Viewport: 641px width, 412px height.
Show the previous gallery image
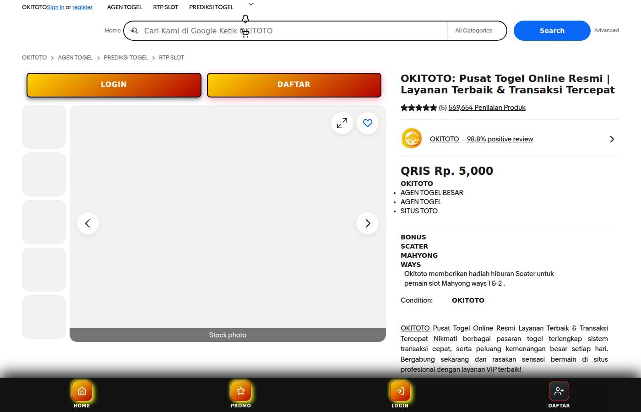(x=88, y=223)
